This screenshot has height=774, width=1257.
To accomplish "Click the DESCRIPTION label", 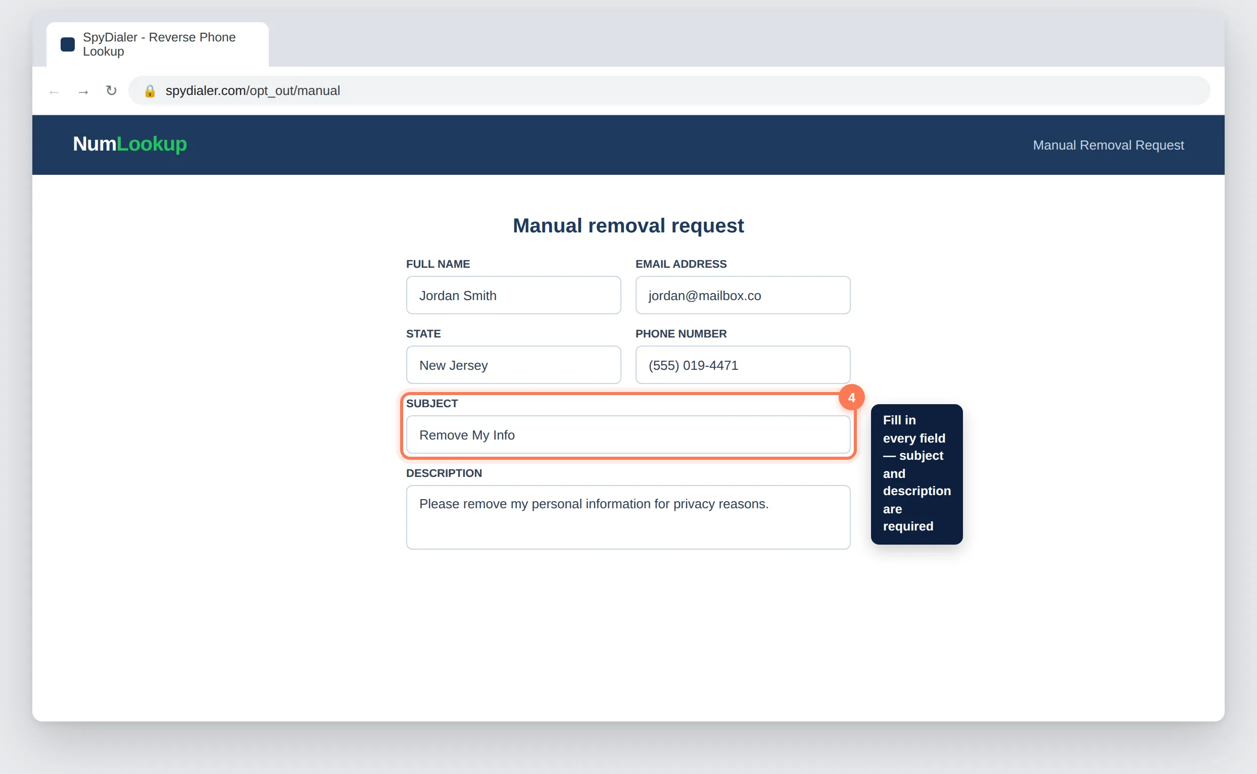I will coord(444,473).
